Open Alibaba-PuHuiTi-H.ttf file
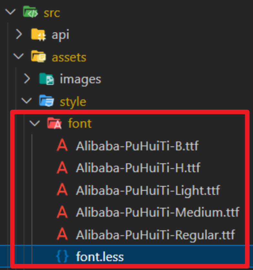 click(138, 168)
